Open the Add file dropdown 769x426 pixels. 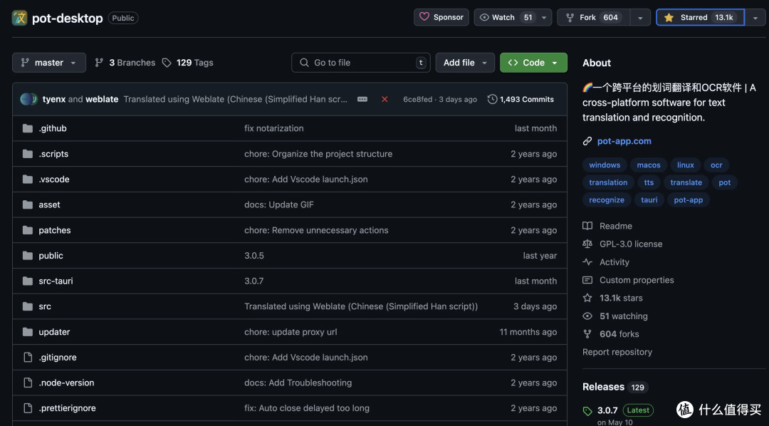click(x=465, y=62)
